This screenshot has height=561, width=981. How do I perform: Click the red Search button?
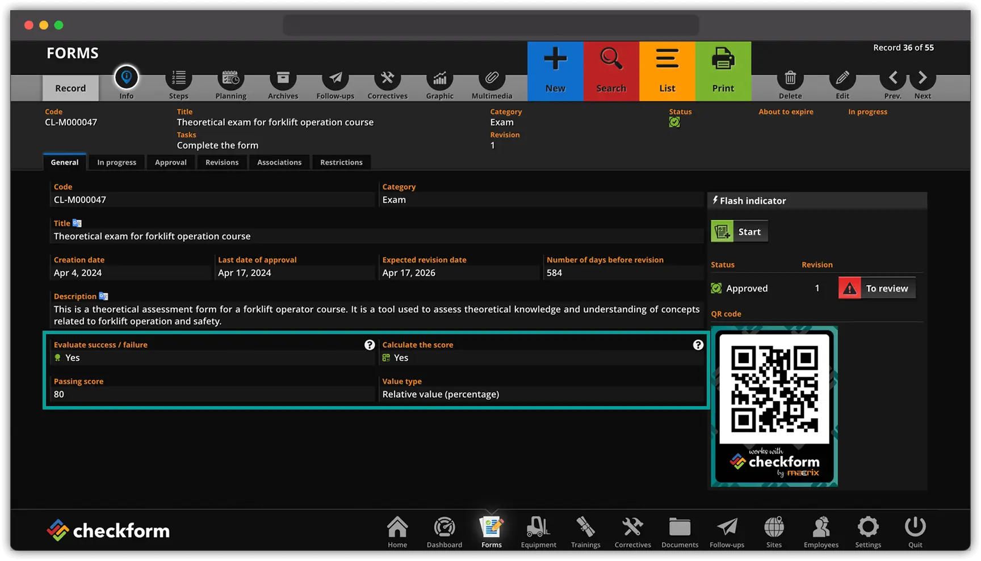tap(611, 71)
